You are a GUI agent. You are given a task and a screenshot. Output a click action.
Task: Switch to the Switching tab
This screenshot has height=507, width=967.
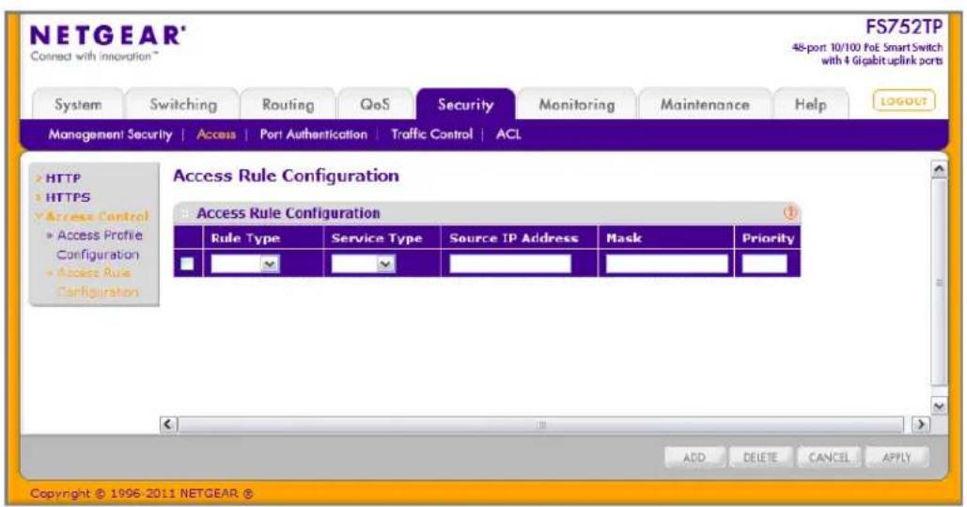click(183, 105)
